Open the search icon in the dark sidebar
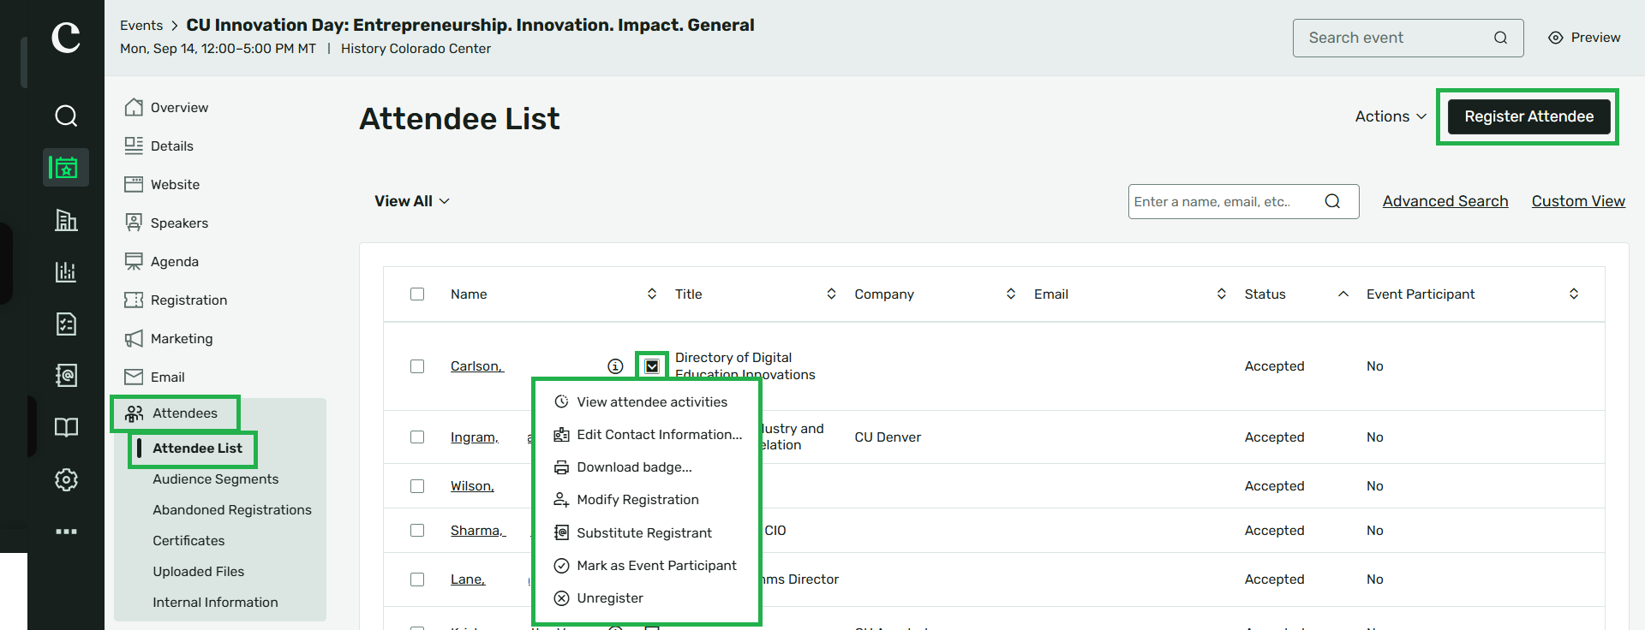The image size is (1645, 630). 66,116
